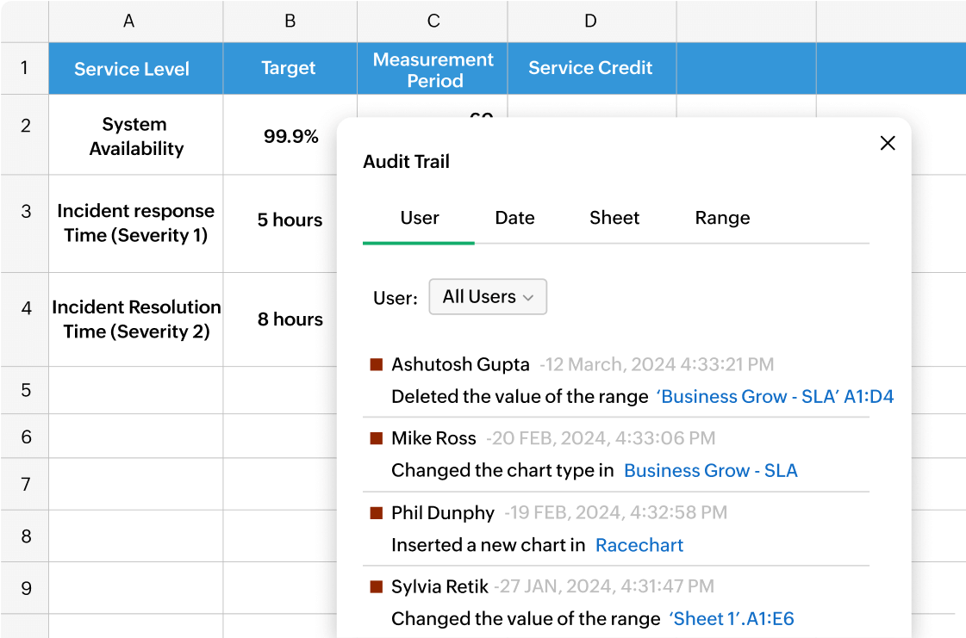966x638 pixels.
Task: Switch to the Sheet tab
Action: click(614, 219)
